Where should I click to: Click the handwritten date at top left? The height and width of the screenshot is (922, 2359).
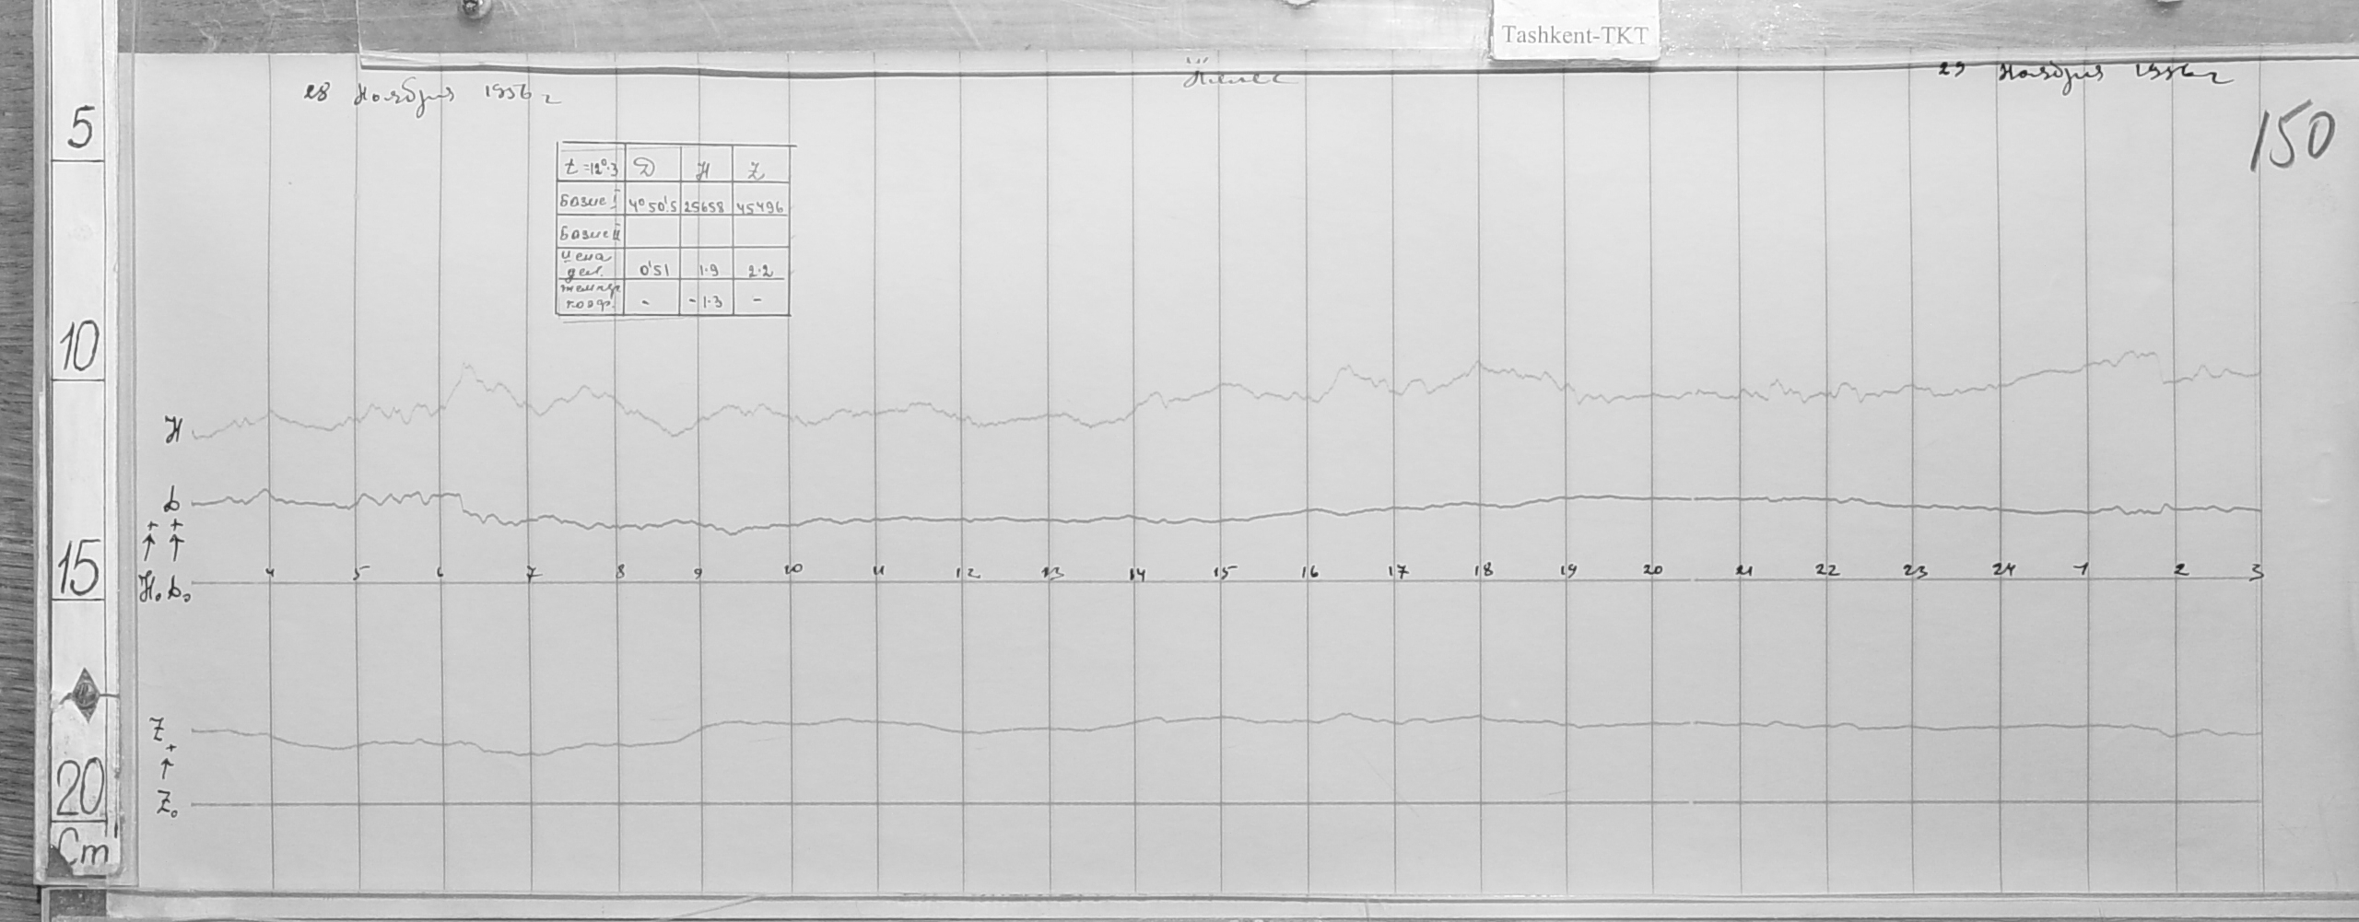[x=430, y=94]
